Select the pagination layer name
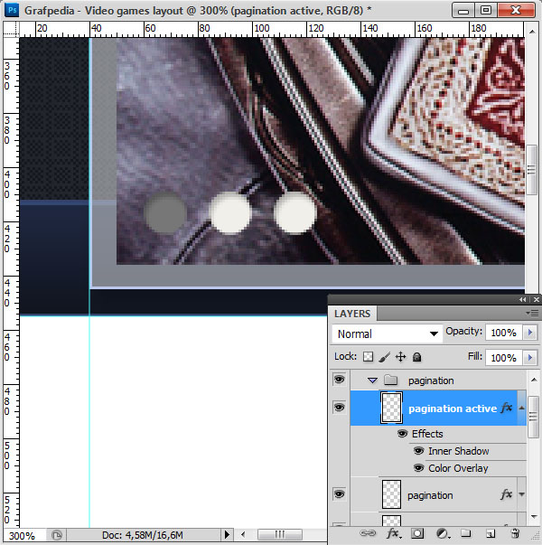The width and height of the screenshot is (542, 545). click(x=430, y=495)
